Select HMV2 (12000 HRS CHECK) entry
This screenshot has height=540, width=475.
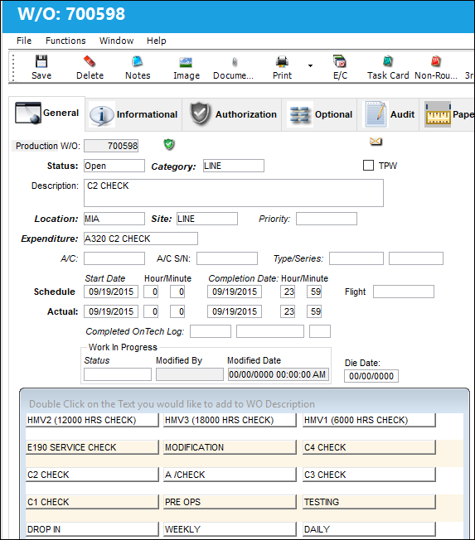click(92, 420)
